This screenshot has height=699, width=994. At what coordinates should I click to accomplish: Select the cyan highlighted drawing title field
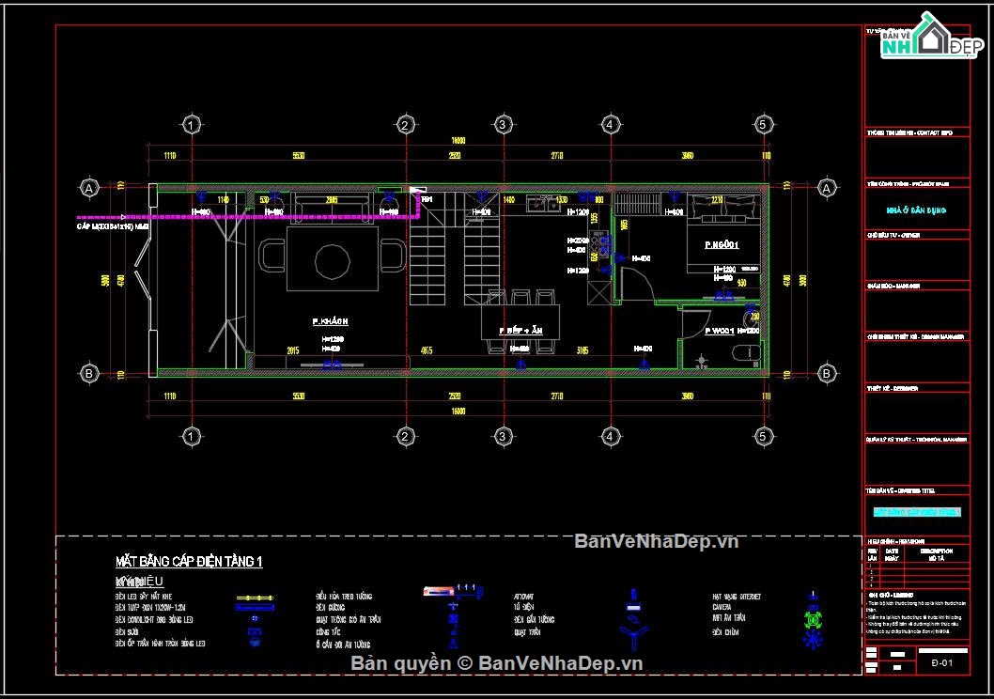[x=917, y=512]
